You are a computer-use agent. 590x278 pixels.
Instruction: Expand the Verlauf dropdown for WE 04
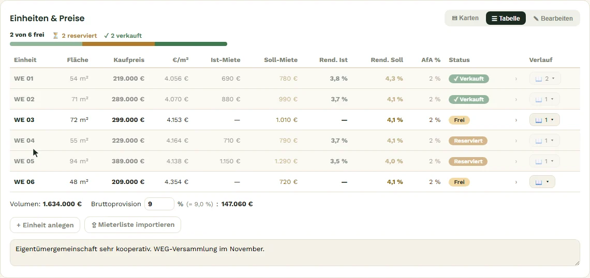point(544,141)
